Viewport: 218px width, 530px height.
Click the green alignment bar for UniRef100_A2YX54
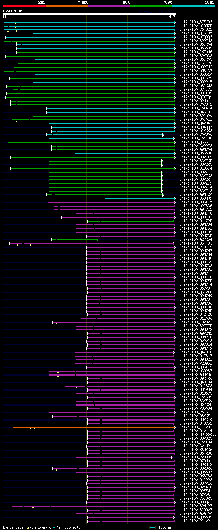(75, 240)
